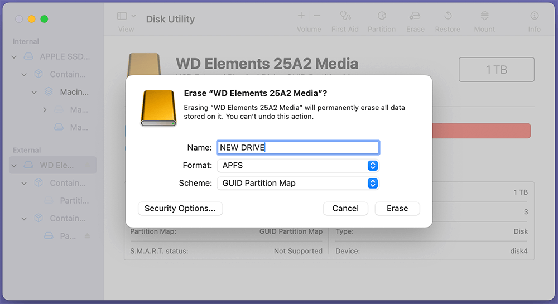558x304 pixels.
Task: Collapse the APPLE SSD disk tree
Action: pos(14,57)
